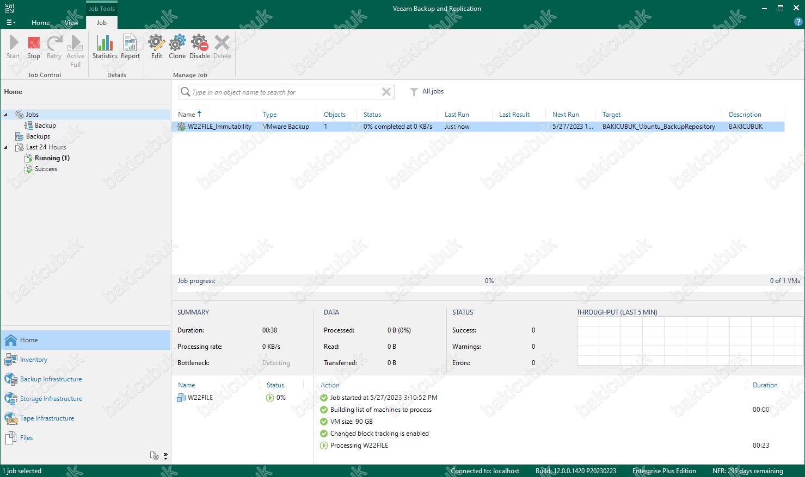805x477 pixels.
Task: Select Jobs in the tree
Action: click(x=32, y=115)
